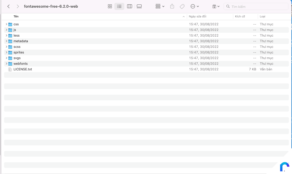Expand the svgs folder
292x174 pixels.
coord(6,58)
